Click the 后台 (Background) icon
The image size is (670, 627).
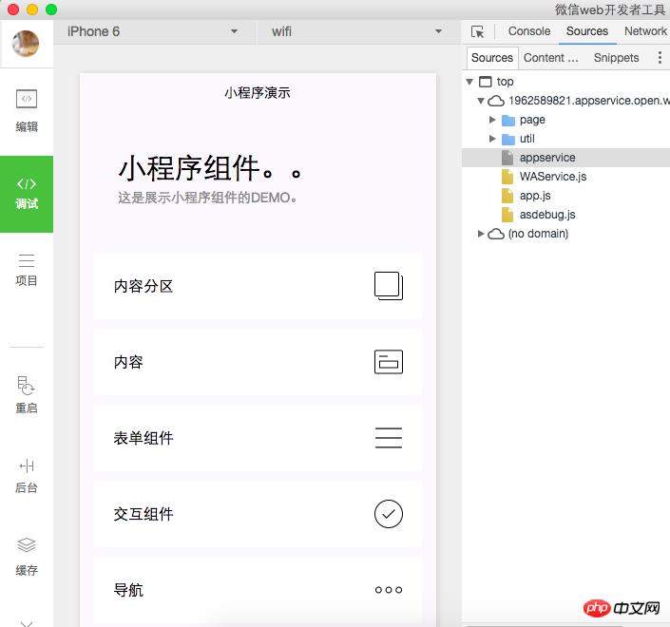tap(27, 475)
